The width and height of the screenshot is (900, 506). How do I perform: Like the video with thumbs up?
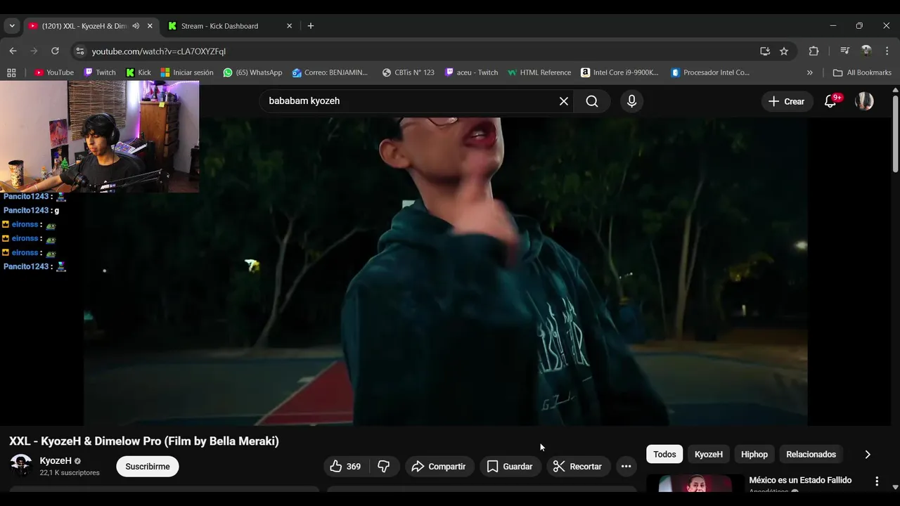tap(345, 467)
